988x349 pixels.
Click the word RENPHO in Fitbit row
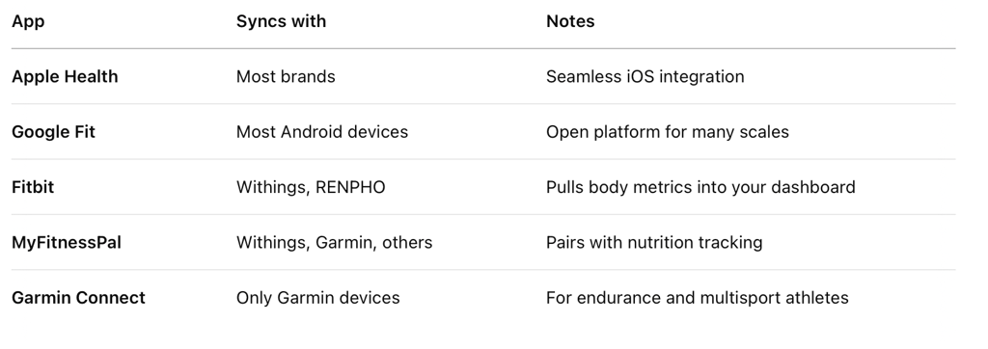coord(350,188)
